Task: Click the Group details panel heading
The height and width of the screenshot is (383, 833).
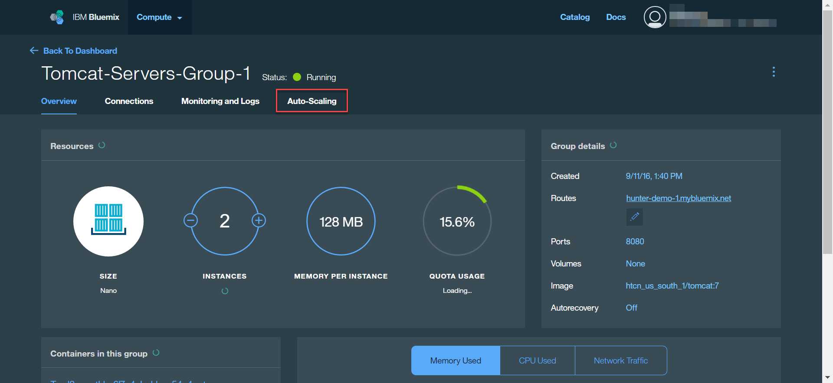Action: [578, 146]
